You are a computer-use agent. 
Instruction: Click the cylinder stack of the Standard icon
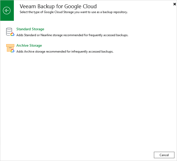click(9, 32)
